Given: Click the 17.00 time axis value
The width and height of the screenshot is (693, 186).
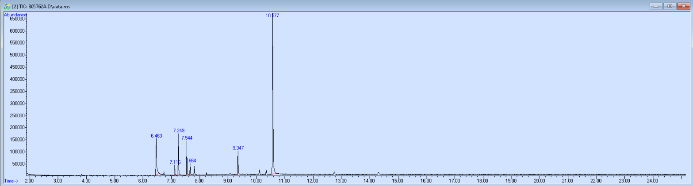Looking at the screenshot, I should [454, 181].
